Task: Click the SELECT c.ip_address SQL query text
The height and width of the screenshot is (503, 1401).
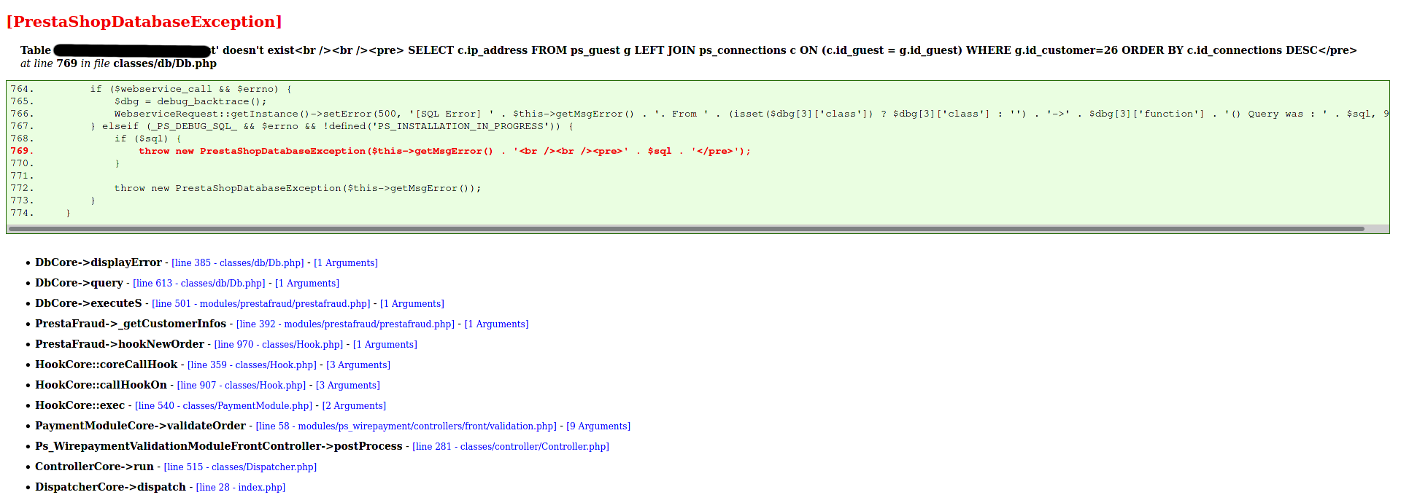Action: [x=862, y=50]
